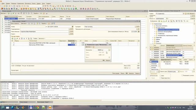This screenshot has width=196, height=110.
Task: Toggle the Оптовая price type checkbox
Action: (151, 68)
